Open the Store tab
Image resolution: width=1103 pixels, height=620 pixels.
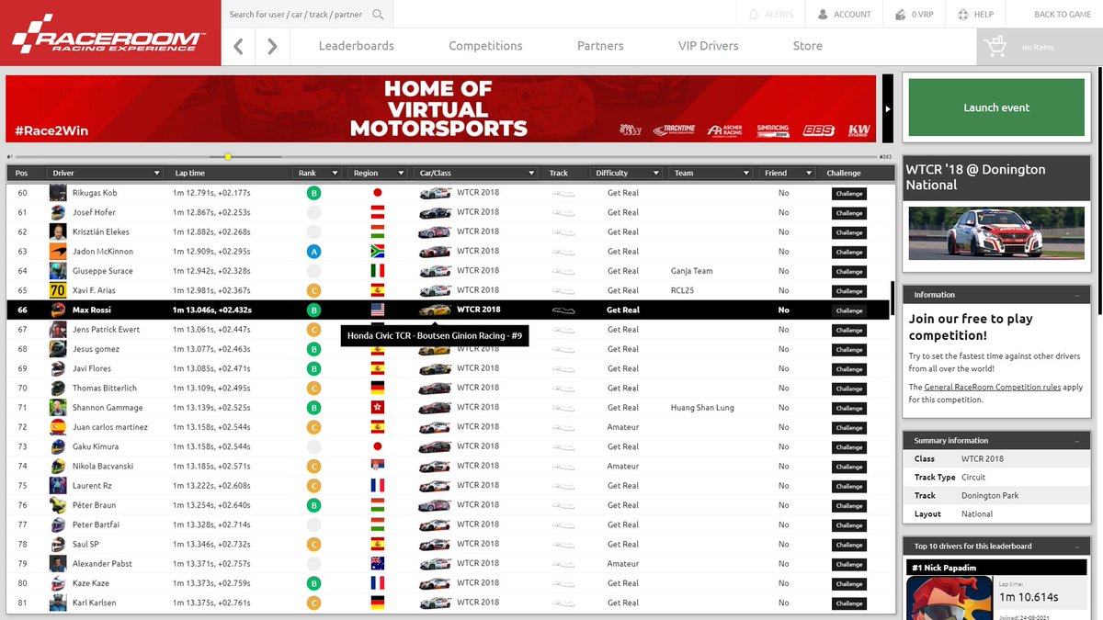(x=808, y=46)
